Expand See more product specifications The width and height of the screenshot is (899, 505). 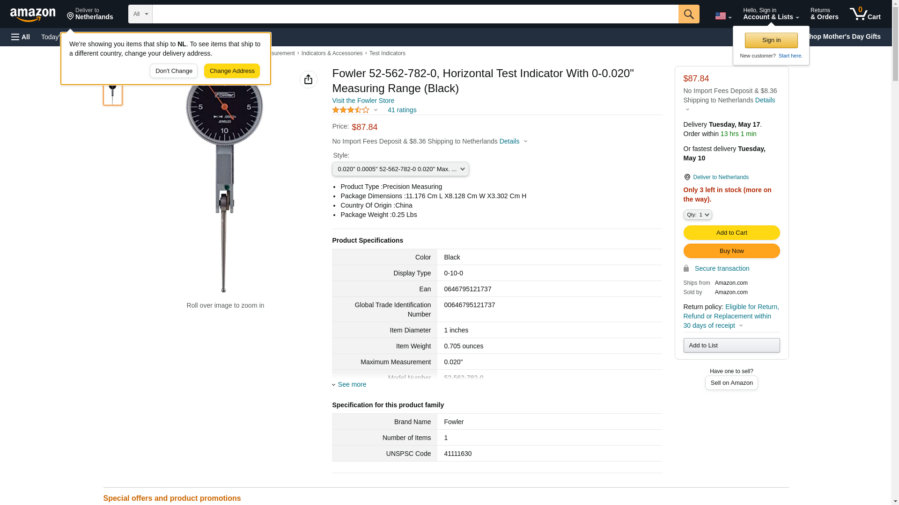point(352,384)
